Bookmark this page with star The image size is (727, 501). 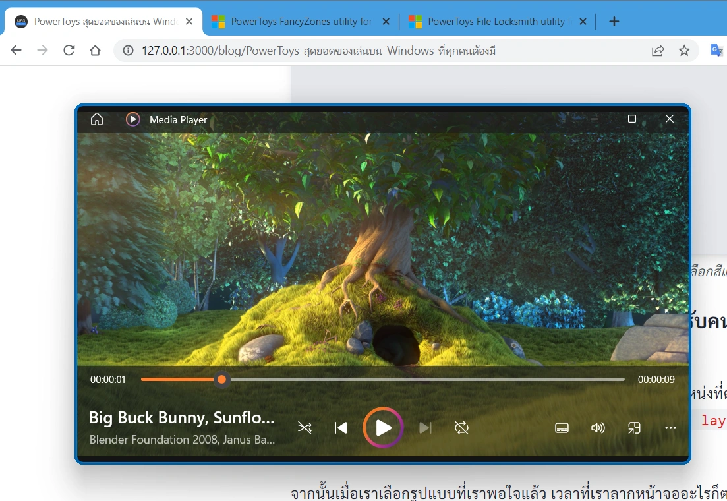tap(684, 51)
